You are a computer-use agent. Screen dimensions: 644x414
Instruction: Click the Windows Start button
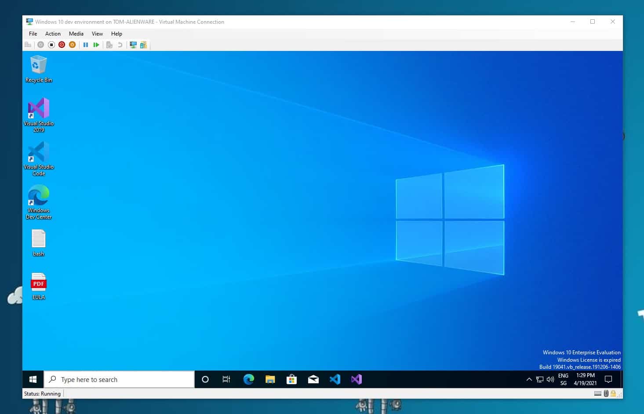tap(33, 379)
